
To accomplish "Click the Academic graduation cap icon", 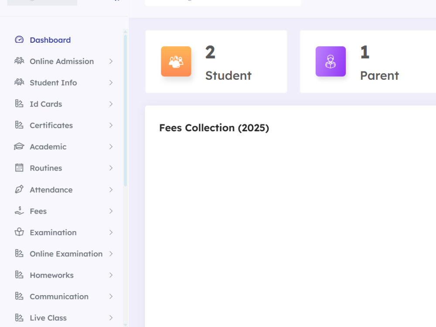I will pos(19,146).
